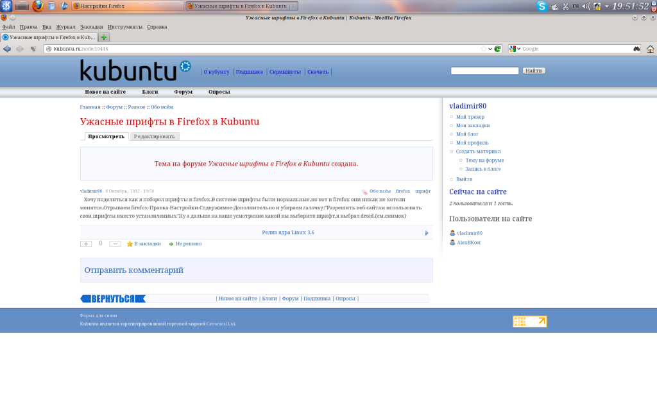Open the tray icon right of Skype
The image size is (657, 411).
555,6
